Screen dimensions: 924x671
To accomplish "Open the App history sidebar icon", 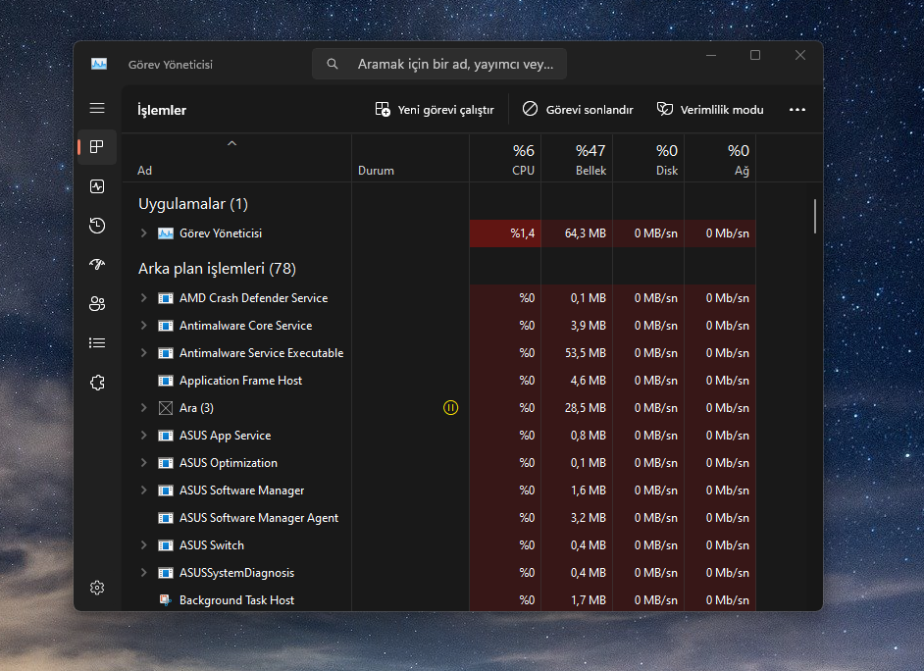I will point(97,226).
